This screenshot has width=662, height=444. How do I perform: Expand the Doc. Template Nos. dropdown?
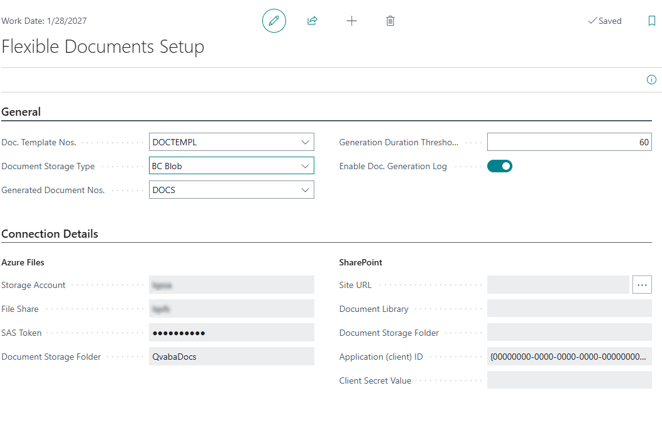(x=305, y=142)
